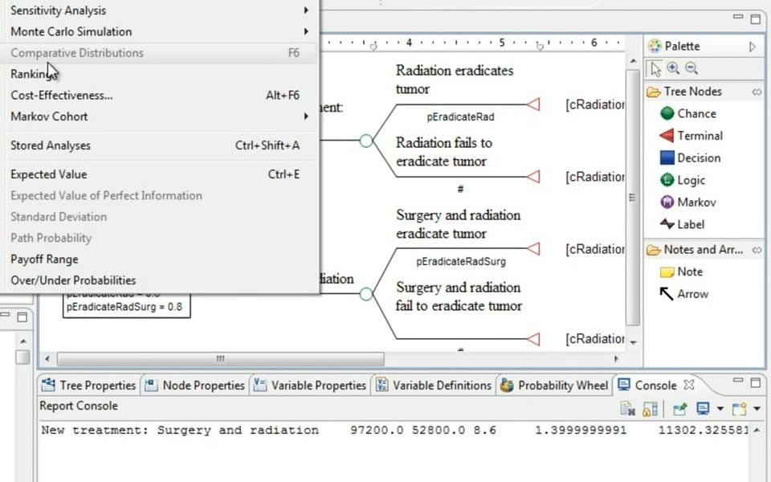Image resolution: width=771 pixels, height=482 pixels.
Task: Toggle scroll lock in the console toolbar
Action: [649, 408]
